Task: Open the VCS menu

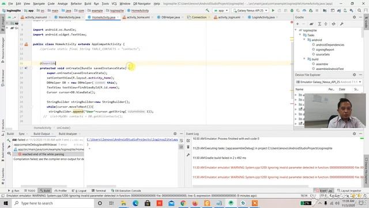Action: point(114,3)
